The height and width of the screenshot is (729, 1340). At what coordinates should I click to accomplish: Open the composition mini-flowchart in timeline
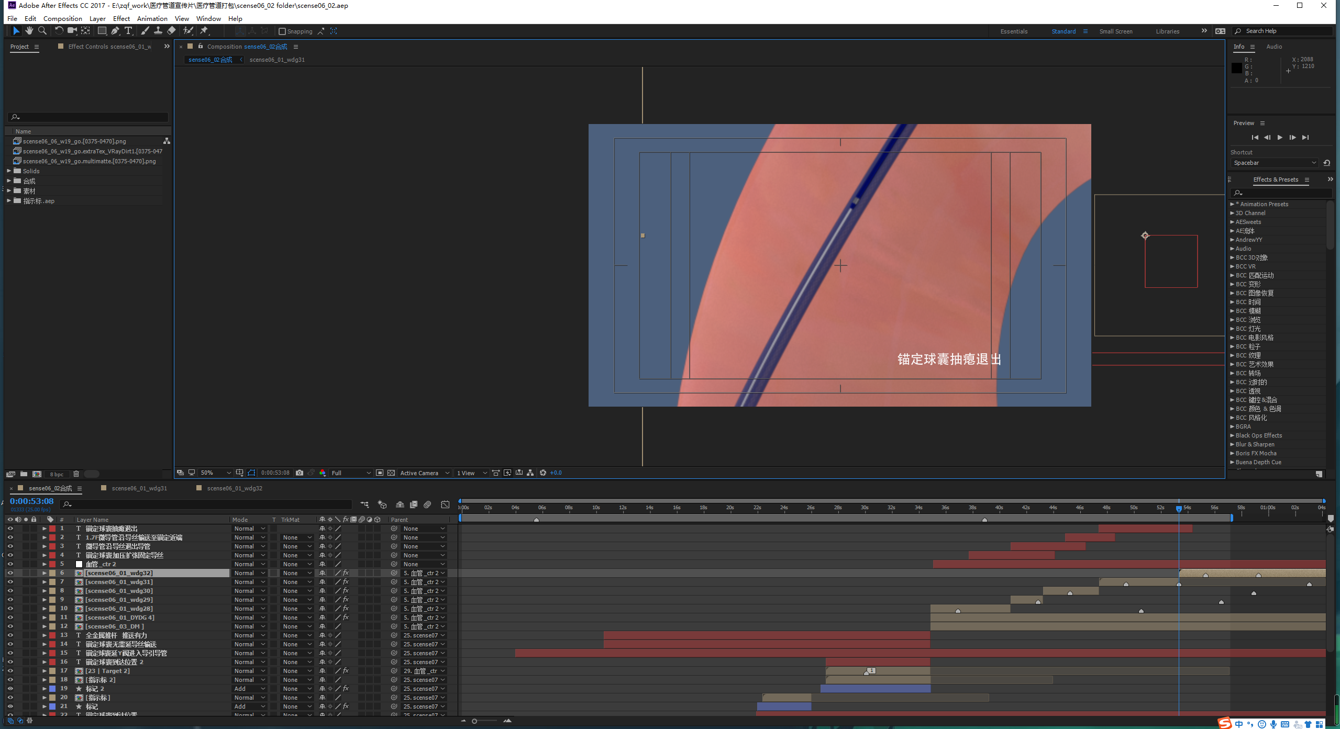(365, 505)
